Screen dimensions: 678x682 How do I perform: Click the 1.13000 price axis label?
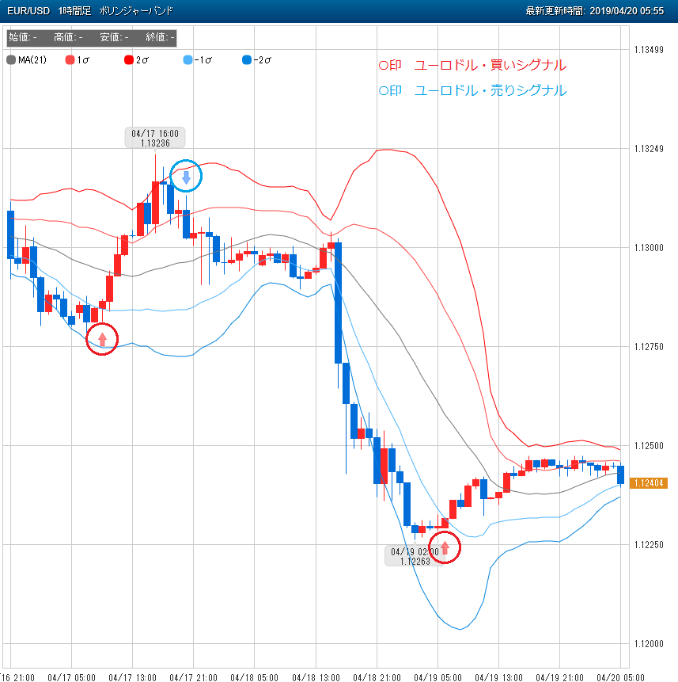tap(649, 248)
